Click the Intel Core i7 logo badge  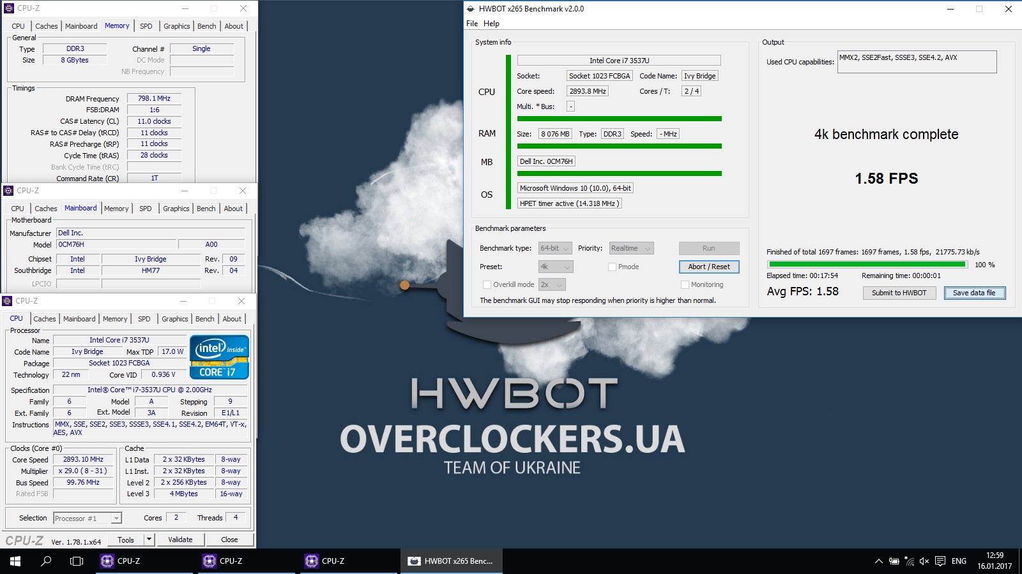click(x=219, y=357)
